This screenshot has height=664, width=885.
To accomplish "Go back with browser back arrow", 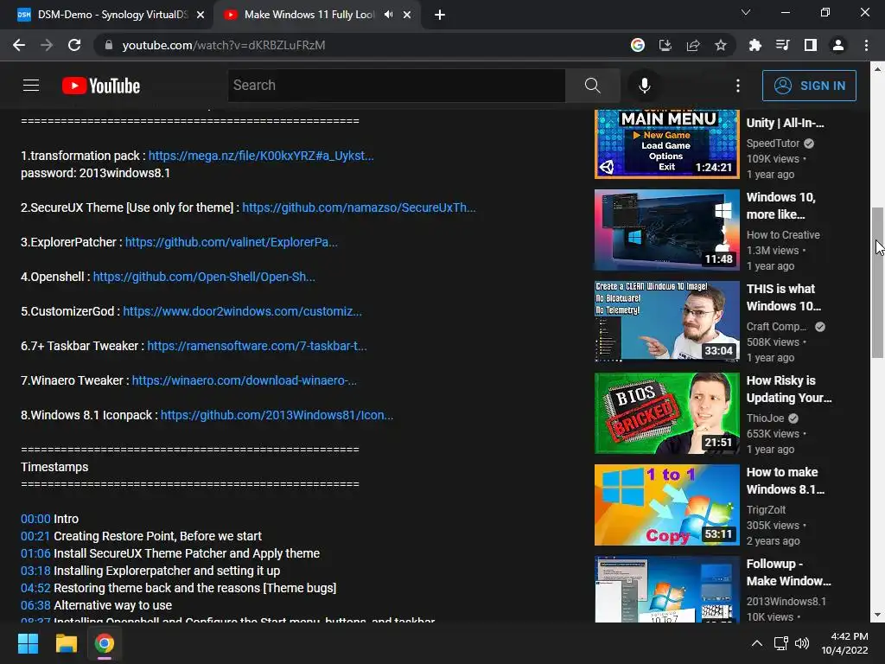I will tap(19, 45).
